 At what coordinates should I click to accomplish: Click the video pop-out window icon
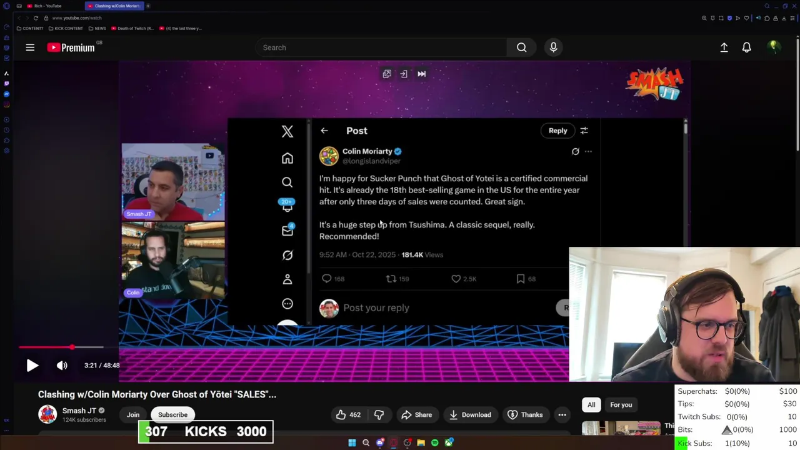387,74
